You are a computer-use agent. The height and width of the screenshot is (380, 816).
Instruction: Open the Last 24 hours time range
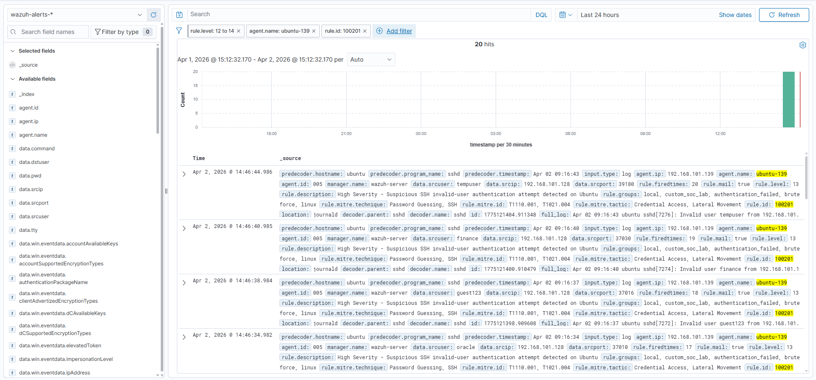click(600, 15)
